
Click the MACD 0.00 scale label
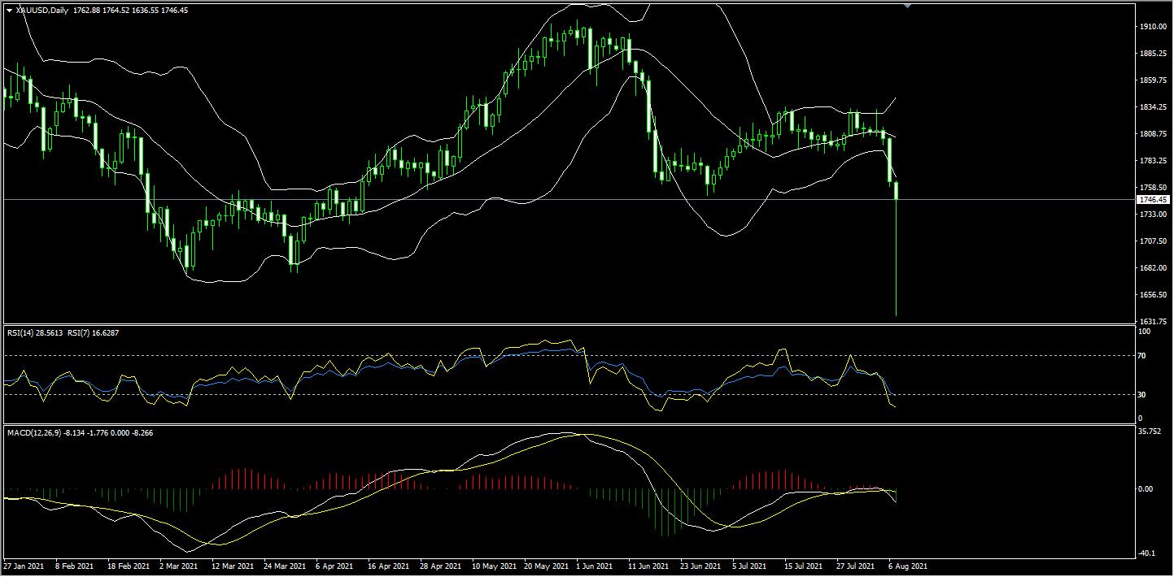[x=1145, y=488]
